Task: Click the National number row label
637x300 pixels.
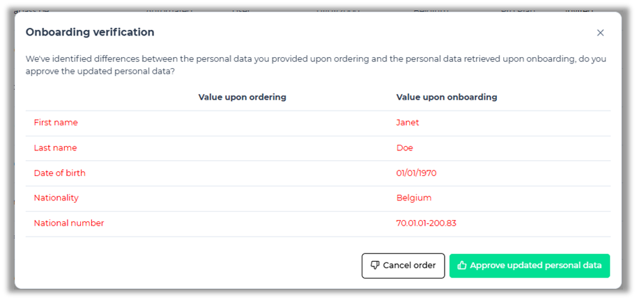Action: [69, 223]
